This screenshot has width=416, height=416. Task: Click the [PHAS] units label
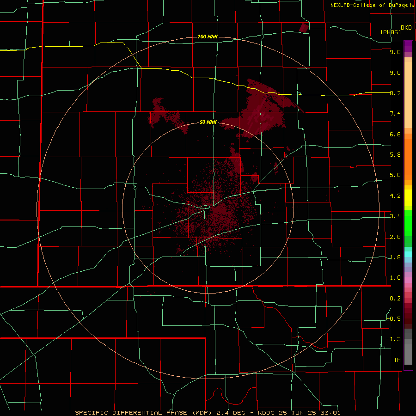click(x=391, y=32)
